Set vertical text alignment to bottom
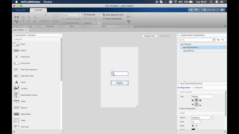239x134 pixels. point(200,105)
